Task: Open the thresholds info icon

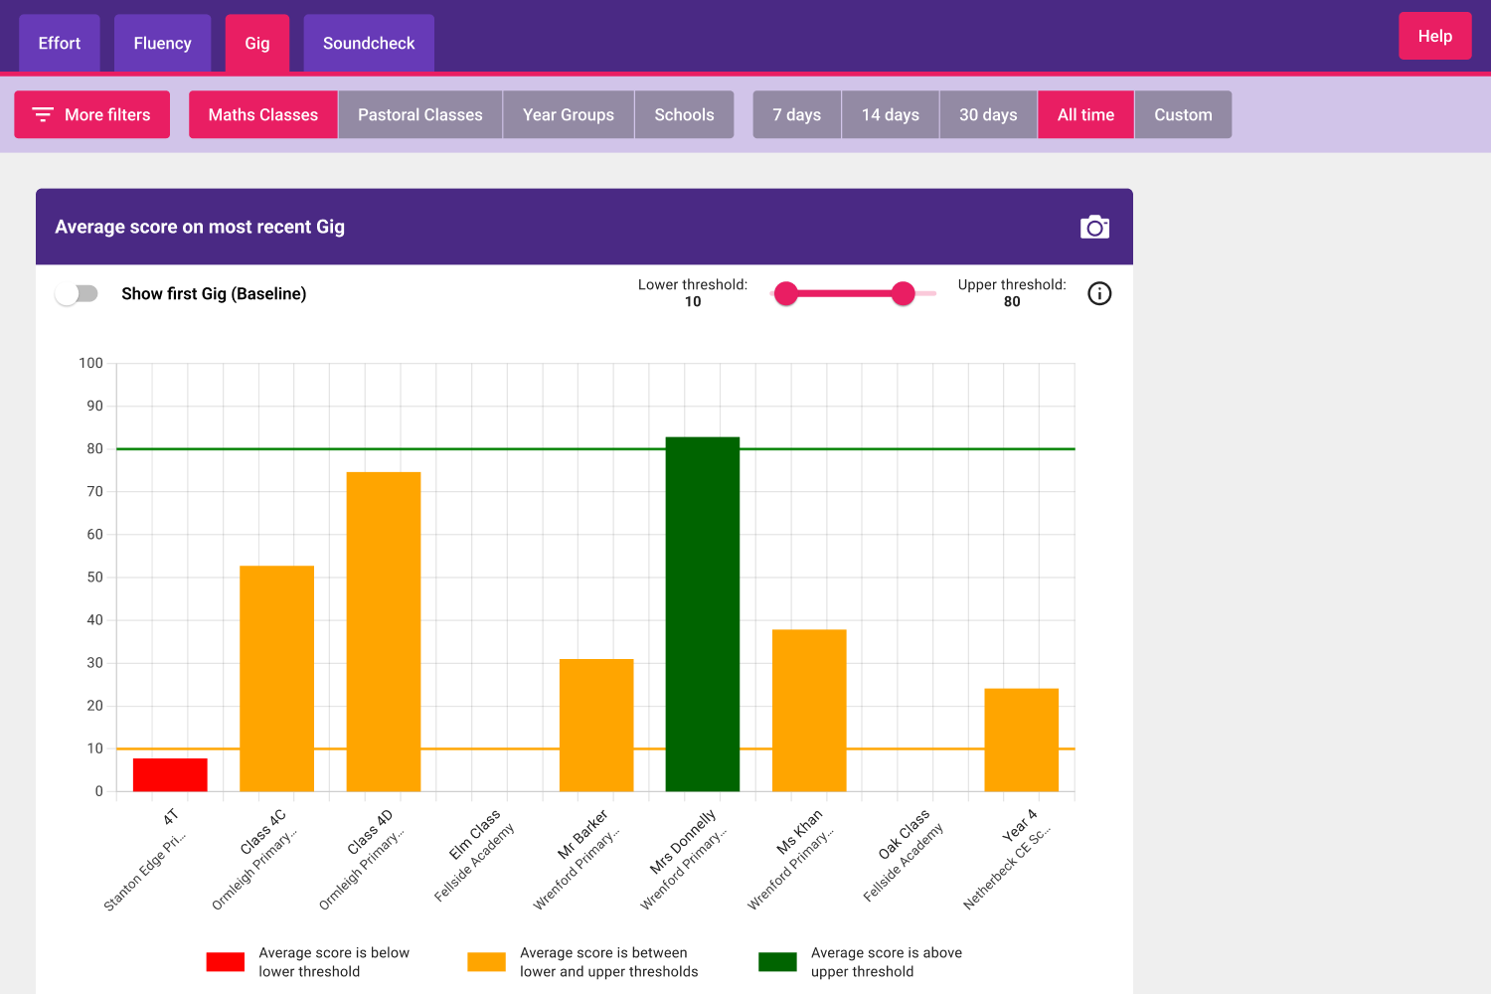Action: 1099,293
